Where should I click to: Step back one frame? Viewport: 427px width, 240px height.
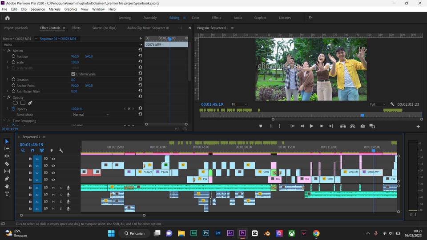click(302, 126)
